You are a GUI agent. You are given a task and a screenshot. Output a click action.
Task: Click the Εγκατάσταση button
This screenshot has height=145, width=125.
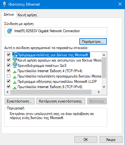click(x=20, y=101)
